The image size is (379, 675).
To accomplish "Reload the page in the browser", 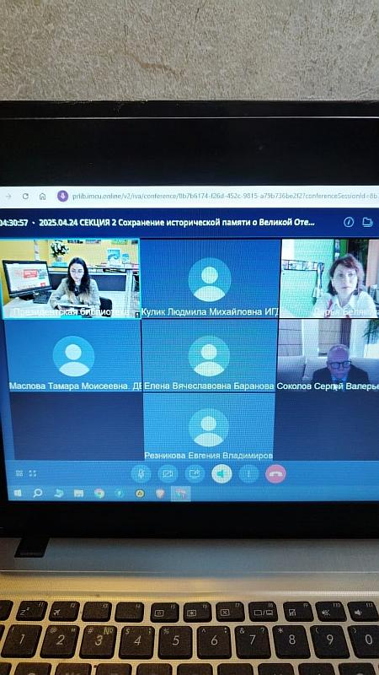I will tap(25, 197).
